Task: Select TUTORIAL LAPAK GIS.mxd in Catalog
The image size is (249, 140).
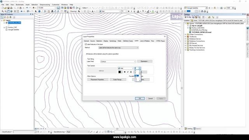Action: pos(202,32)
